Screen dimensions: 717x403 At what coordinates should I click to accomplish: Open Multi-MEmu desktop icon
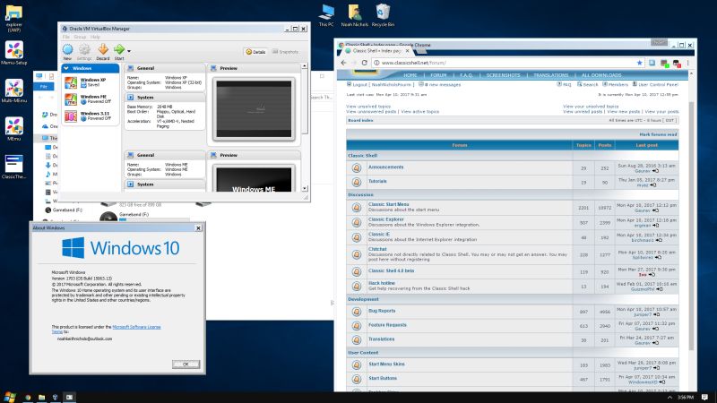click(x=13, y=90)
